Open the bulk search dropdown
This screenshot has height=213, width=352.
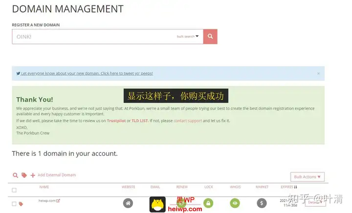pos(188,36)
